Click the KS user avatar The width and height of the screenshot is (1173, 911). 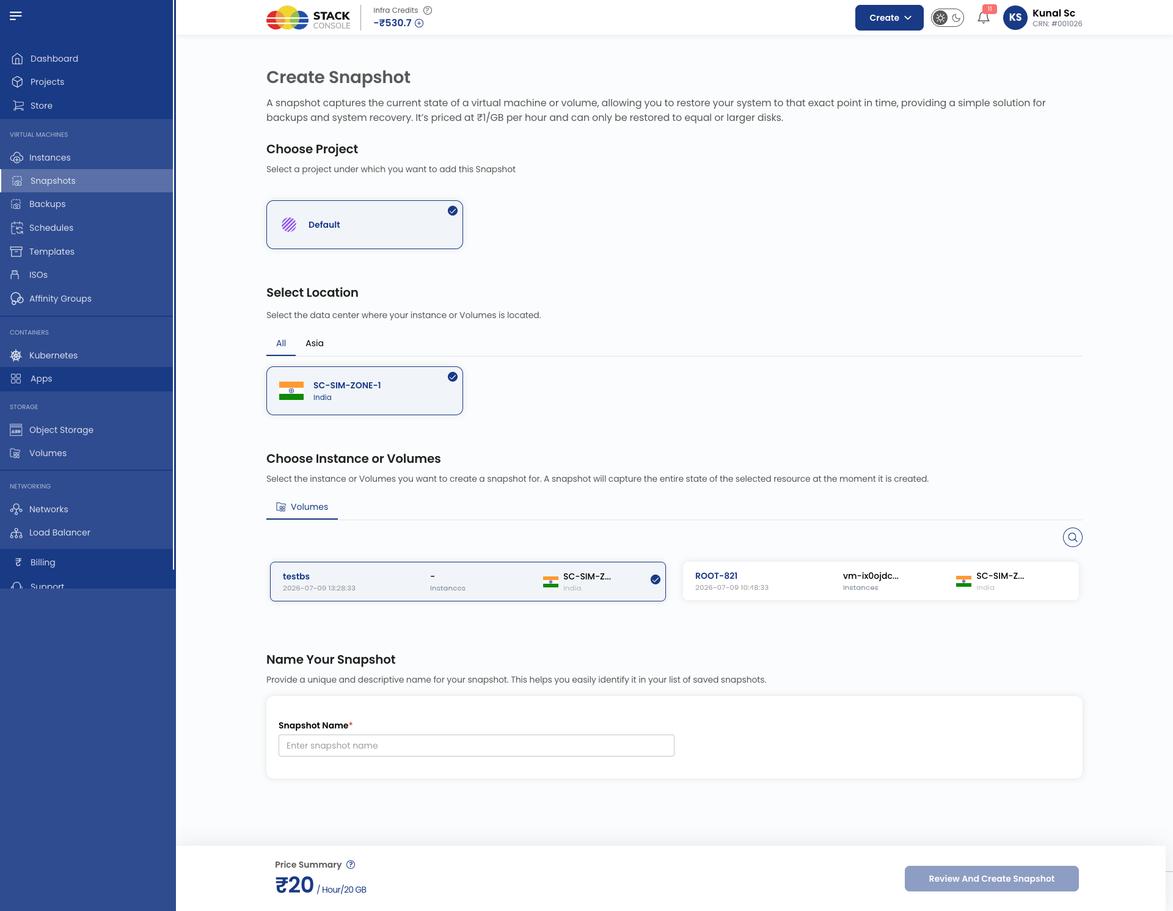(x=1015, y=18)
